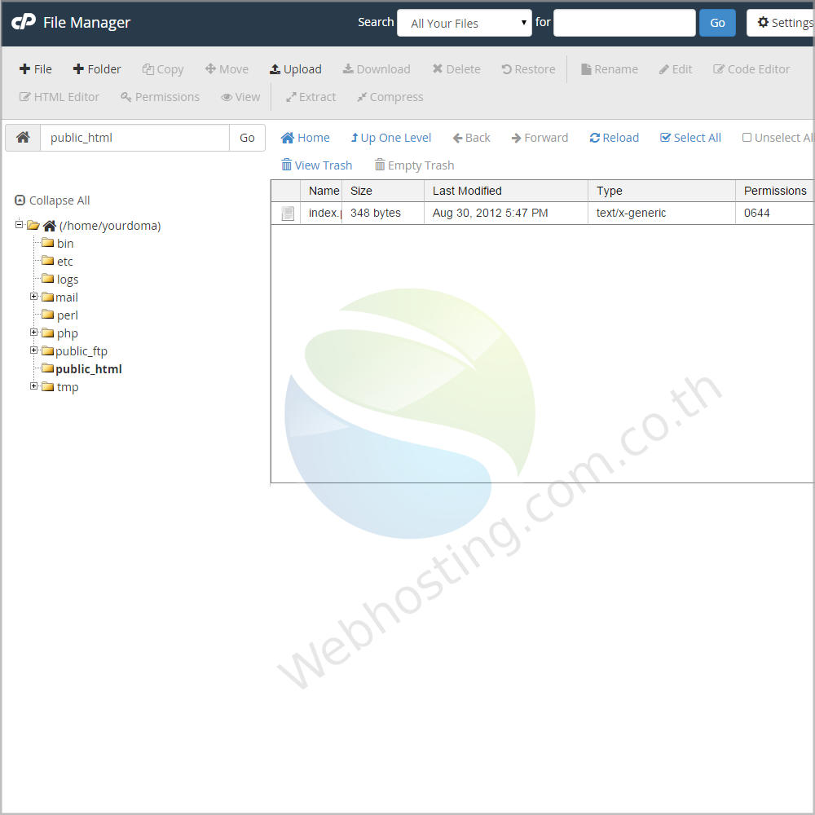The height and width of the screenshot is (815, 815).
Task: Open the Settings panel
Action: coord(785,22)
